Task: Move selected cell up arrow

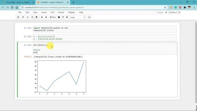Action: point(42,17)
